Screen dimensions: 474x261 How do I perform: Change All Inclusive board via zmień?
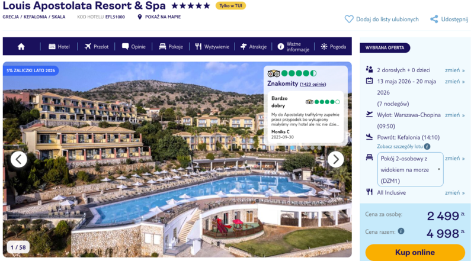pos(454,192)
